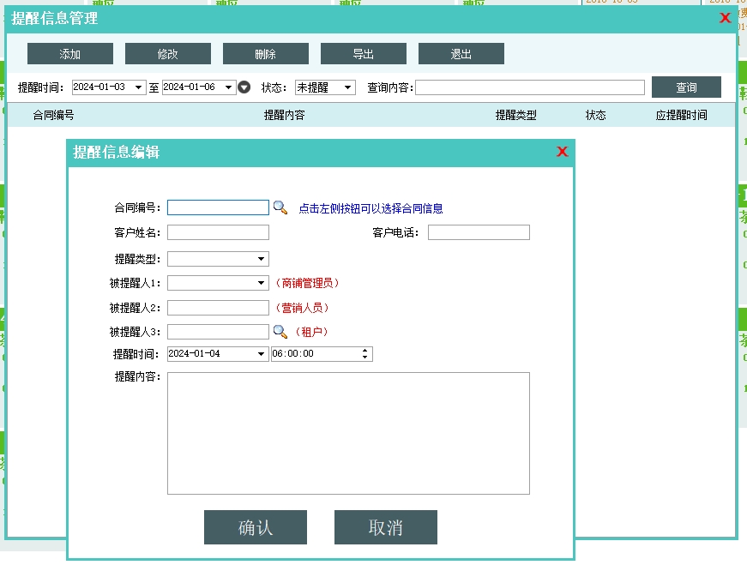Viewport: 747px width, 565px height.
Task: Click the 修改 button
Action: tap(168, 54)
